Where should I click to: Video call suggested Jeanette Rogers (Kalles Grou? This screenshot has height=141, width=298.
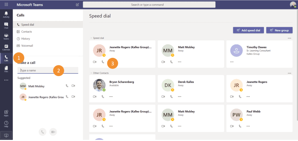pyautogui.click(x=73, y=97)
